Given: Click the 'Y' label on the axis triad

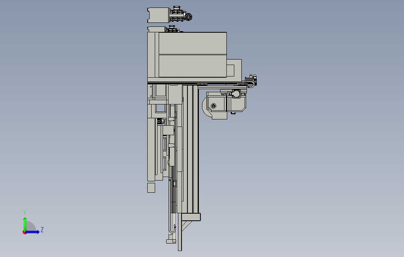Looking at the screenshot, I should coord(25,212).
